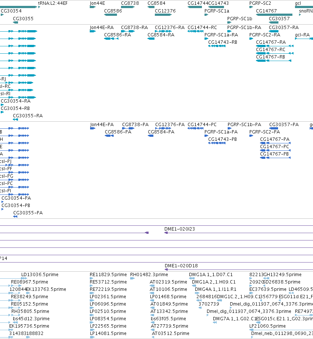Open the CG8738 gene label

click(130, 3)
